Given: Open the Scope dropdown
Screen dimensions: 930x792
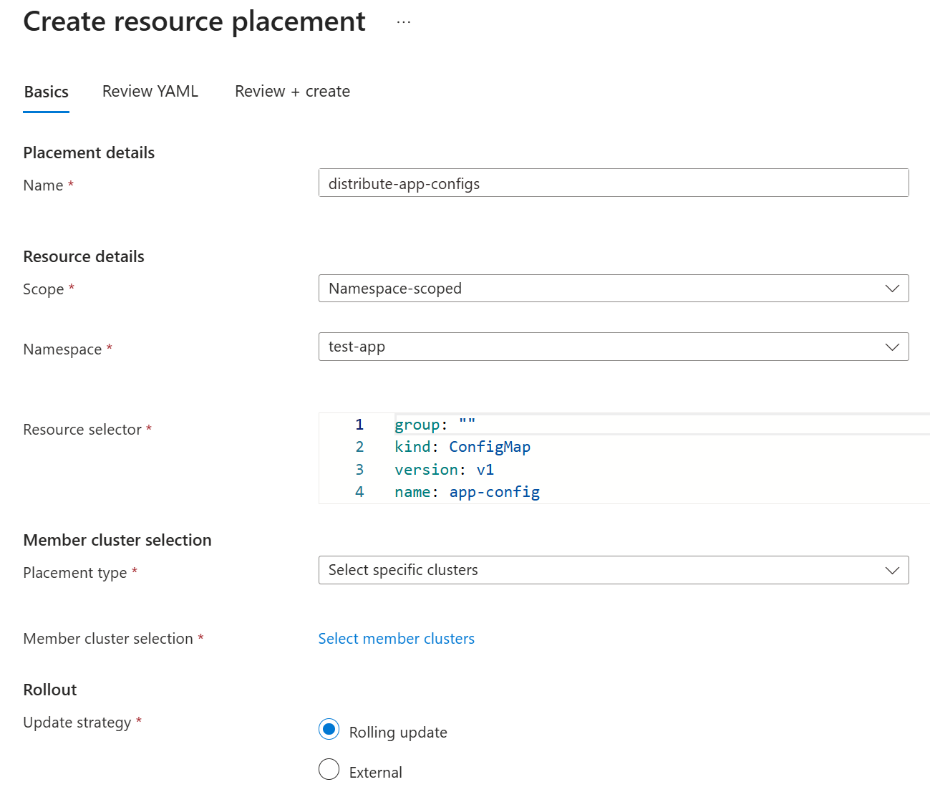Looking at the screenshot, I should [614, 288].
